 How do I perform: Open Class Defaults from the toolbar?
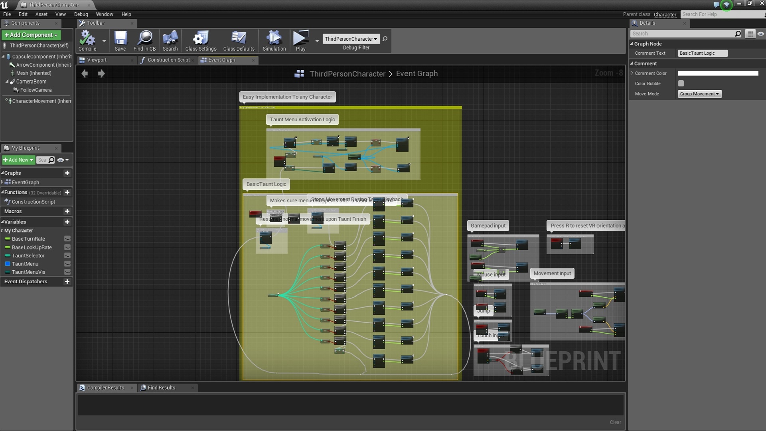click(239, 39)
